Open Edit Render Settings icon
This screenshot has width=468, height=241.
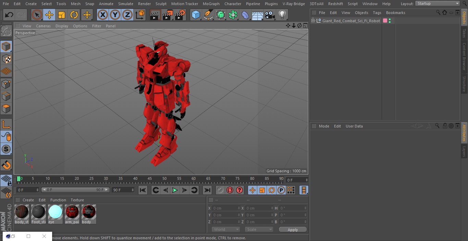coord(180,15)
